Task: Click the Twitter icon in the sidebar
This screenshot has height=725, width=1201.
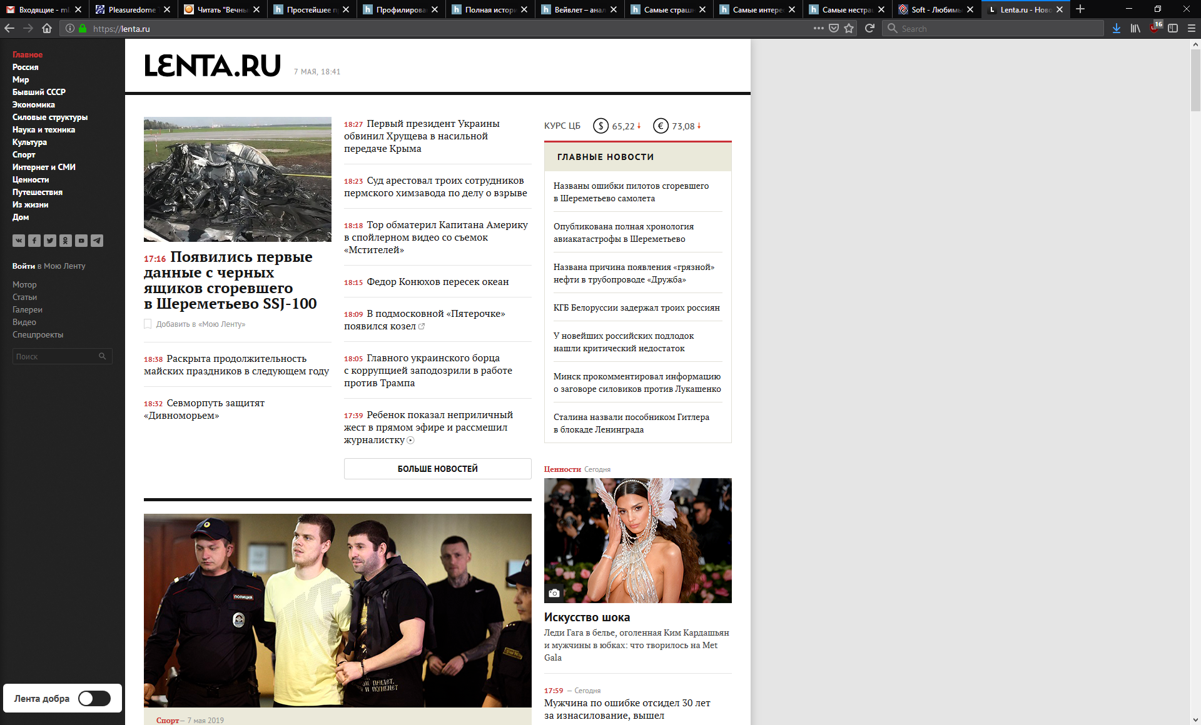Action: coord(50,241)
